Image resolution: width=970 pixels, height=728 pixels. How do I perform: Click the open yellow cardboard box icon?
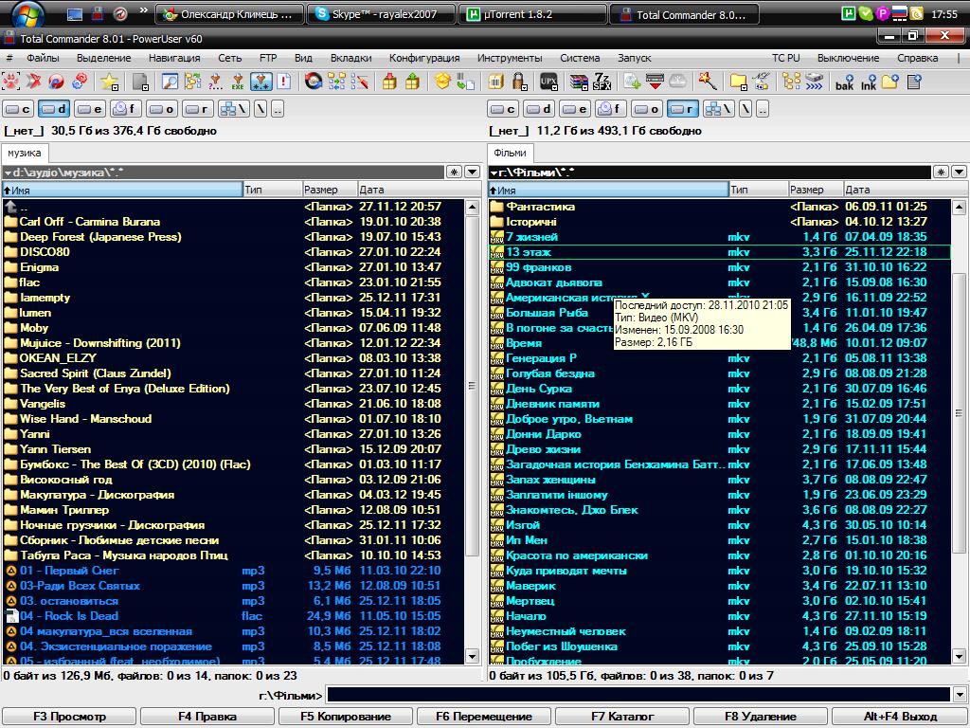coord(442,80)
